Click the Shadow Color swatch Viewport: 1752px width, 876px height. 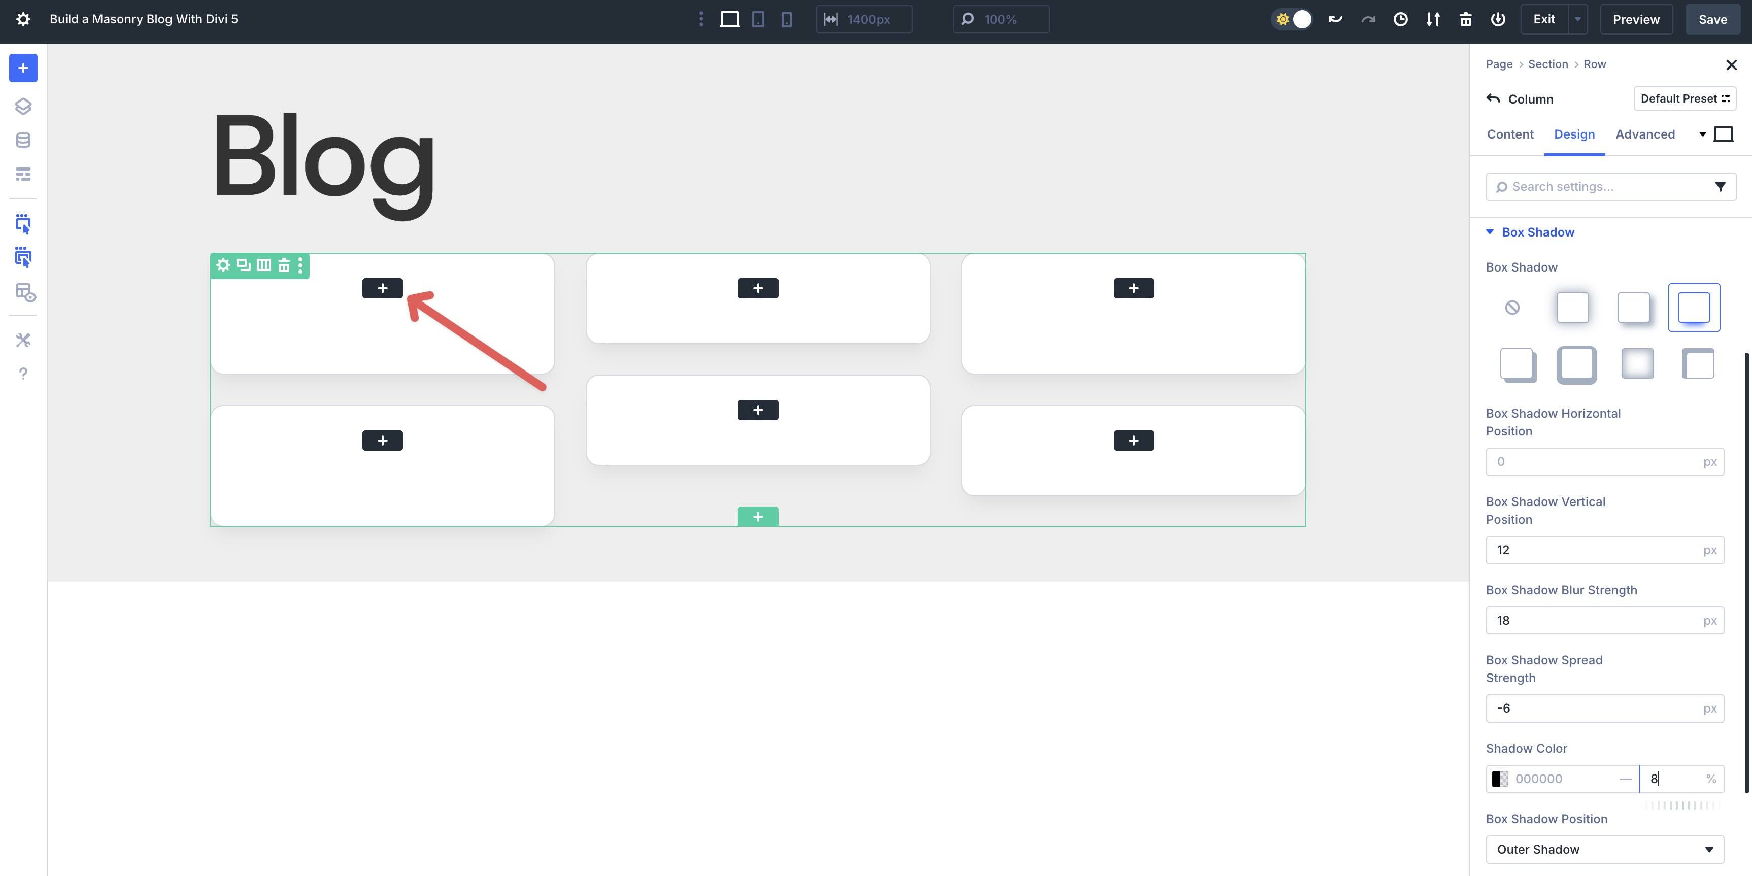tap(1500, 778)
